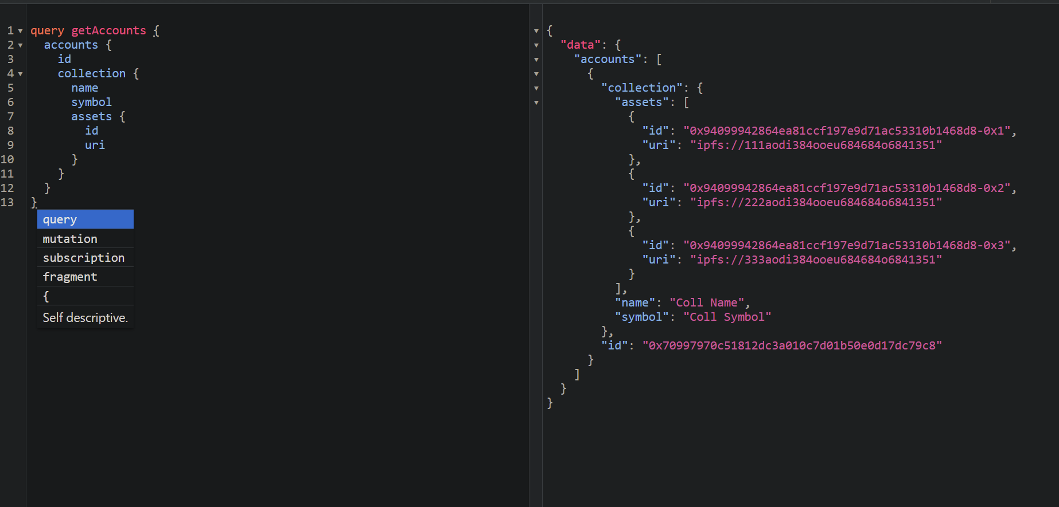The height and width of the screenshot is (507, 1059).
Task: Collapse the collection block fold arrow on line 4
Action: [x=20, y=74]
